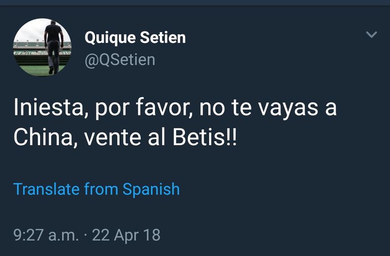Open the Quique Setien display name
Image resolution: width=390 pixels, height=256 pixels.
(x=135, y=37)
